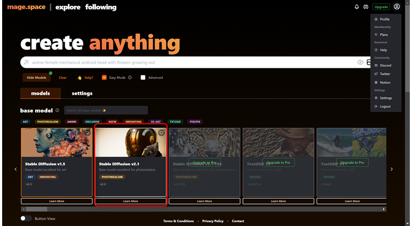Switch to the settings tab
Screen dimensions: 412x226
click(x=82, y=93)
